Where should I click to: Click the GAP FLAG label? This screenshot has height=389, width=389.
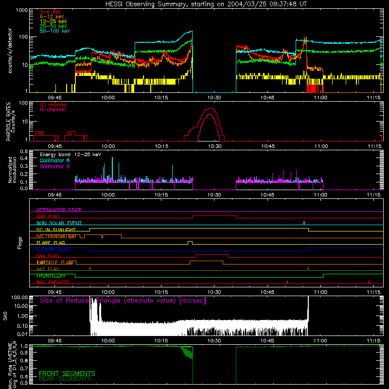pos(48,216)
